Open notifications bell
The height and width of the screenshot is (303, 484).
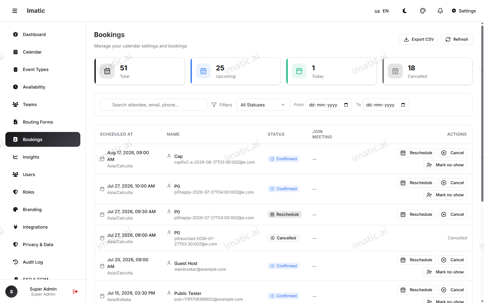(440, 11)
